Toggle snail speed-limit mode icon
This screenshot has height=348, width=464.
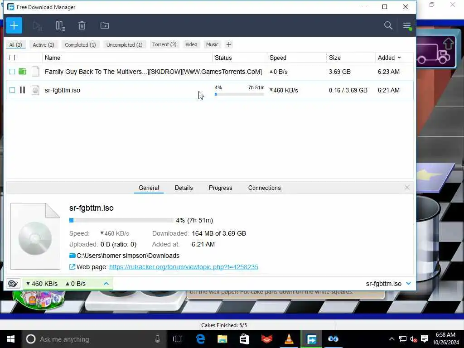[x=13, y=284]
